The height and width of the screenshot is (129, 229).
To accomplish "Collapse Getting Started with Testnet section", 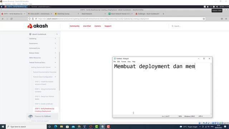I will tap(55, 67).
